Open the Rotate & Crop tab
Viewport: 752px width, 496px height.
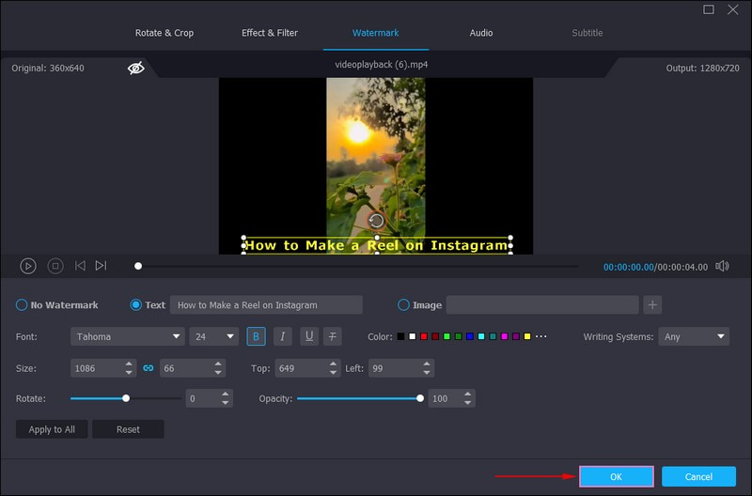(164, 33)
